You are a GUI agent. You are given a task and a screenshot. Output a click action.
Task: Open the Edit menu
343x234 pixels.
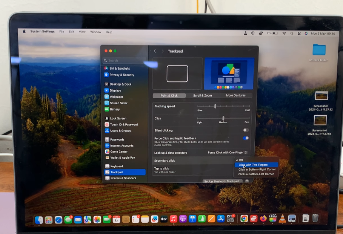tap(72, 32)
